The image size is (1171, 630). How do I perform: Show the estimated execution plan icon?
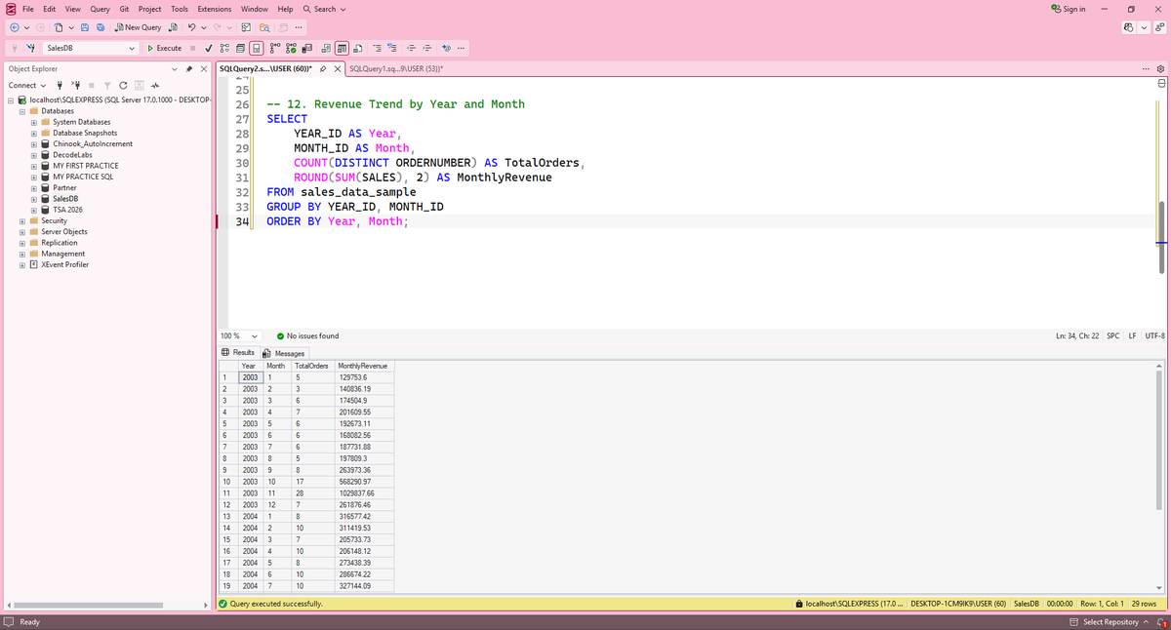pos(225,48)
